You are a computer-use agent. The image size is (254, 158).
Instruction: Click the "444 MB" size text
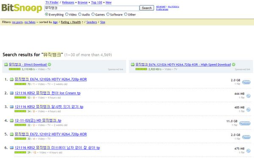click(239, 94)
